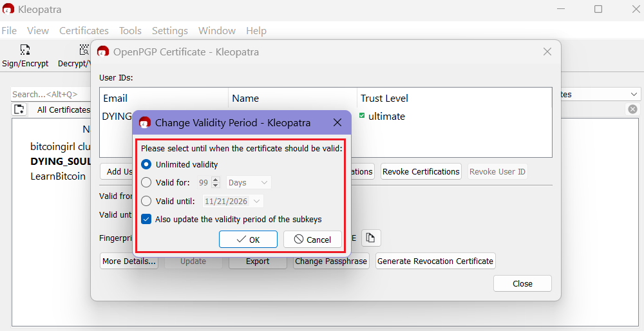The width and height of the screenshot is (644, 331).
Task: Increase the Valid for days value
Action: click(216, 180)
